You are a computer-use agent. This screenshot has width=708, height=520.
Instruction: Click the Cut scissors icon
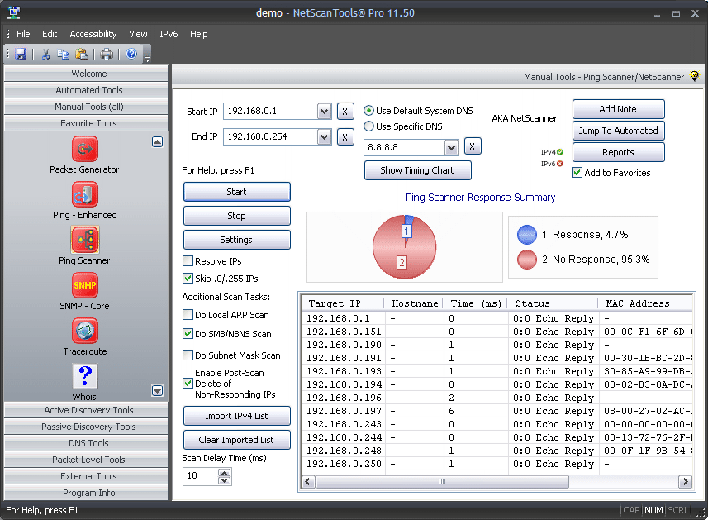[x=45, y=55]
